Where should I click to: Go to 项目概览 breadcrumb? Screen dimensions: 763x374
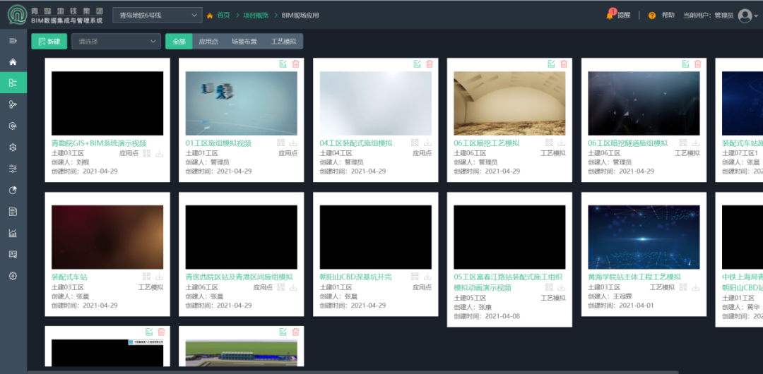(x=256, y=16)
